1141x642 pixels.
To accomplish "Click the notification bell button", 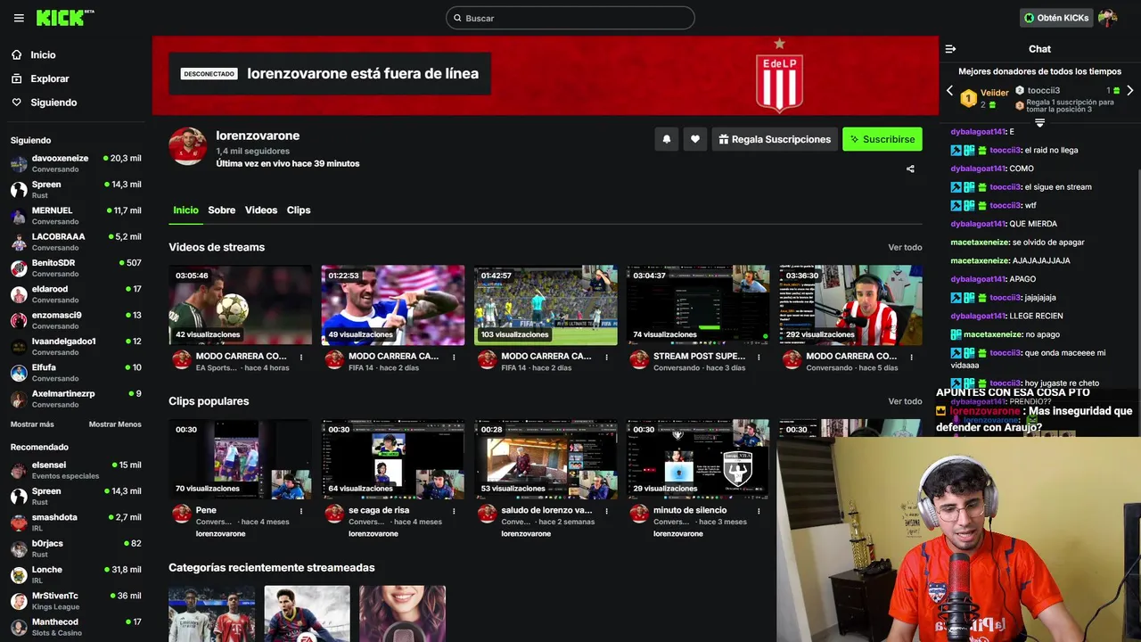I will click(x=666, y=139).
